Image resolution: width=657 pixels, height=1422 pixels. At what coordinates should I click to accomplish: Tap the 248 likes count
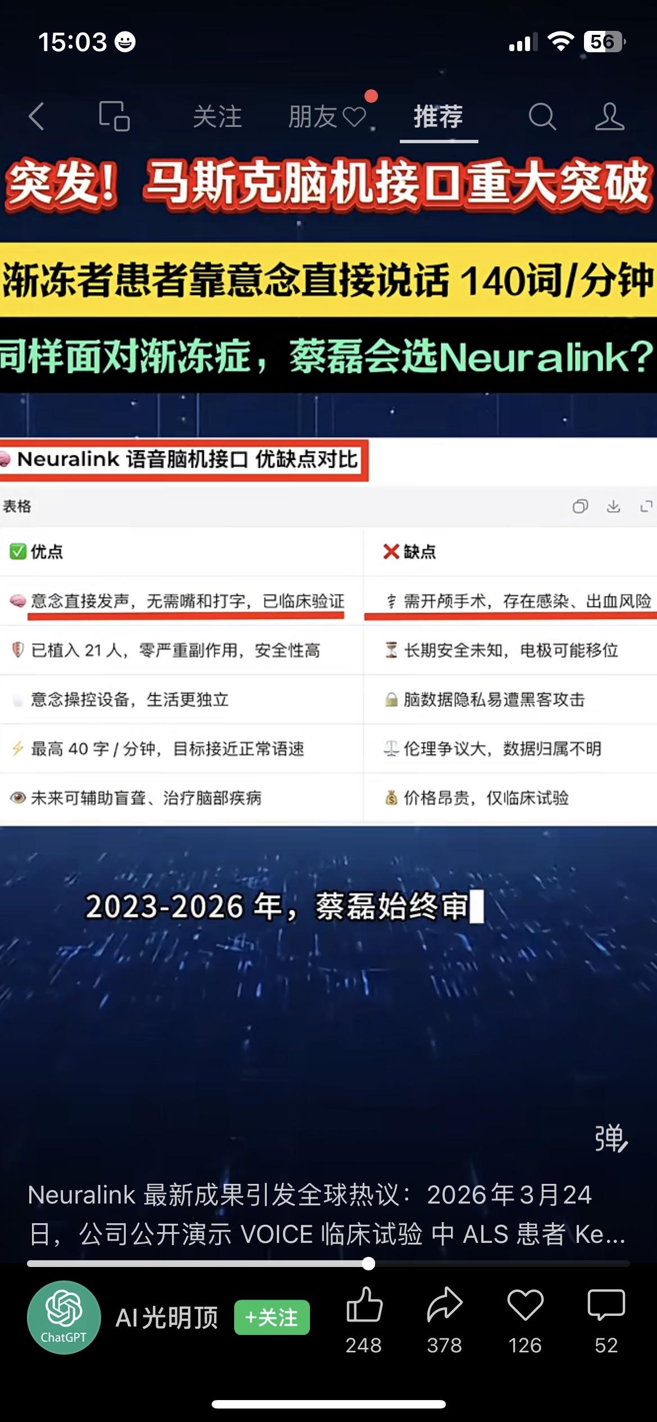point(364,1346)
